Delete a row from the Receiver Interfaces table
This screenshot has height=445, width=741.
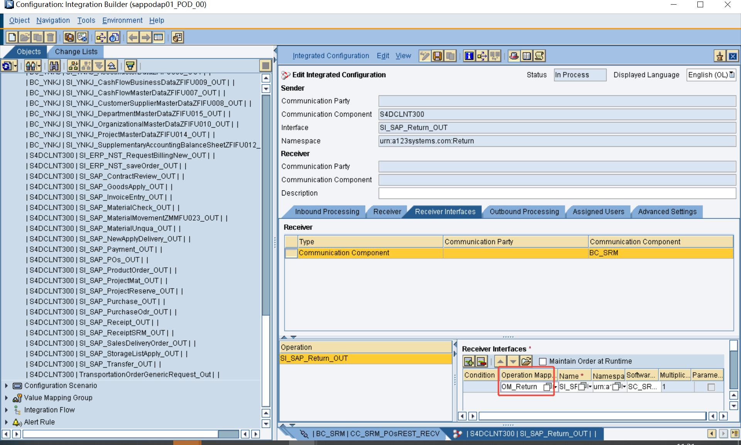[481, 362]
